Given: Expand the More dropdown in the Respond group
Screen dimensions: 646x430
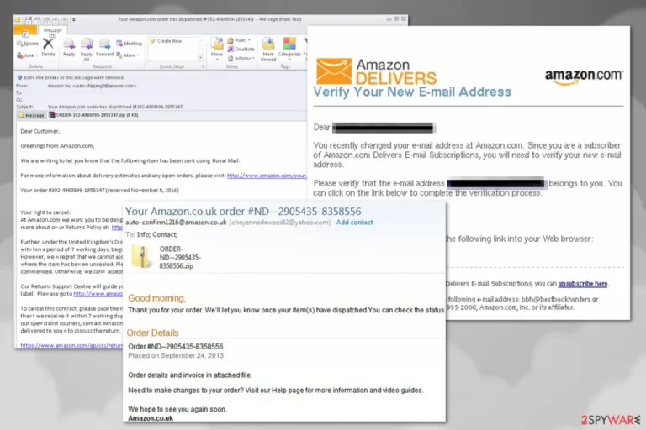Looking at the screenshot, I should pyautogui.click(x=128, y=55).
